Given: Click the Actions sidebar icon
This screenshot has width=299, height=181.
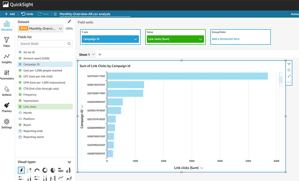Looking at the screenshot, I should [7, 91].
